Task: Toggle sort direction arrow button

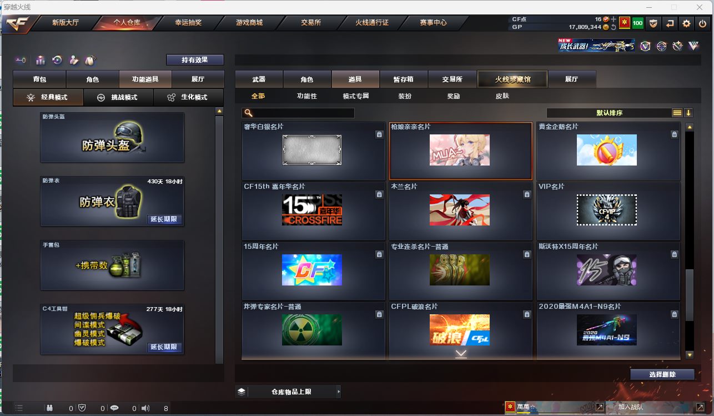Action: pyautogui.click(x=688, y=113)
